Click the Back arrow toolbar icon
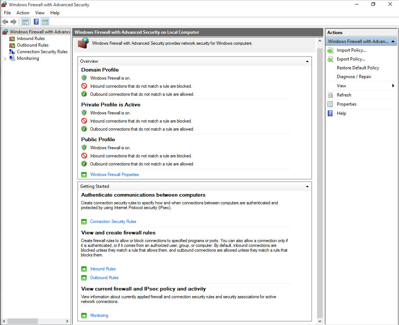The image size is (399, 325). 5,22
